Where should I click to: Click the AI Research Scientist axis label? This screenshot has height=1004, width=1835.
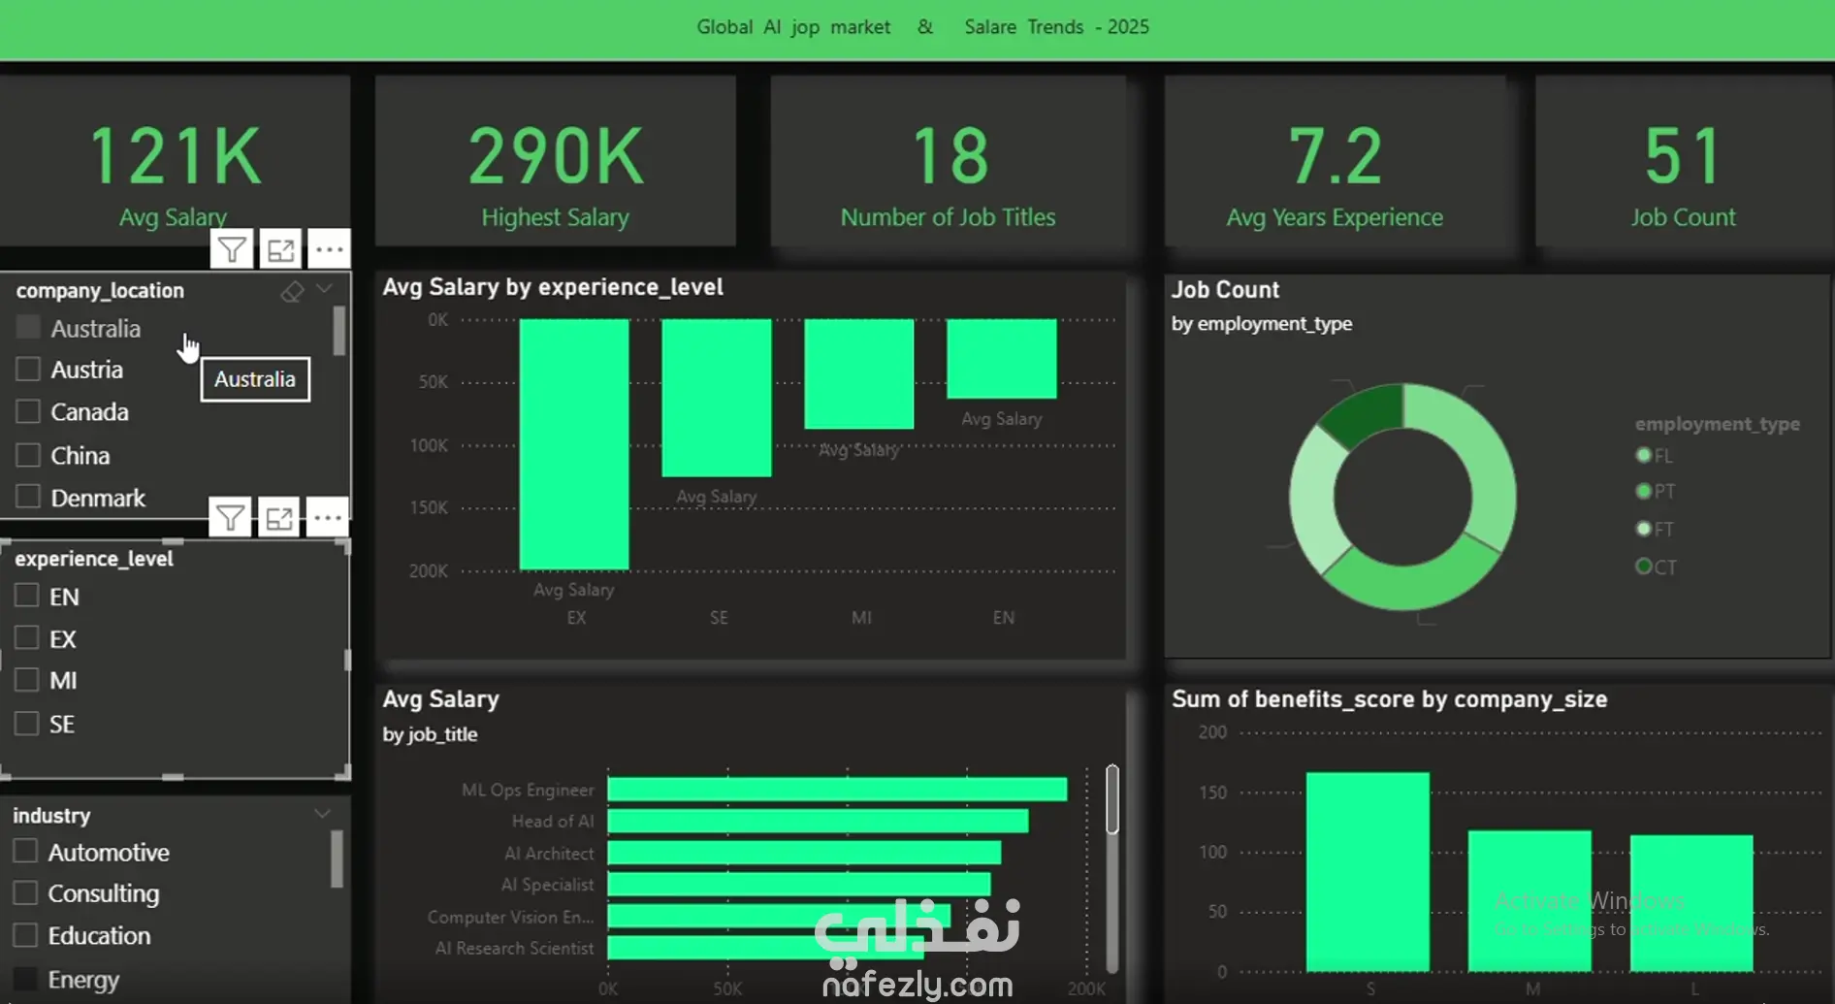pos(514,948)
